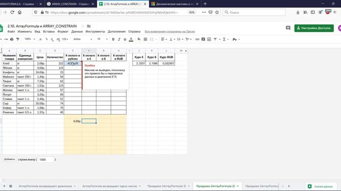Click browser search box Поиск
This screenshot has width=341, height=191.
(x=254, y=12)
